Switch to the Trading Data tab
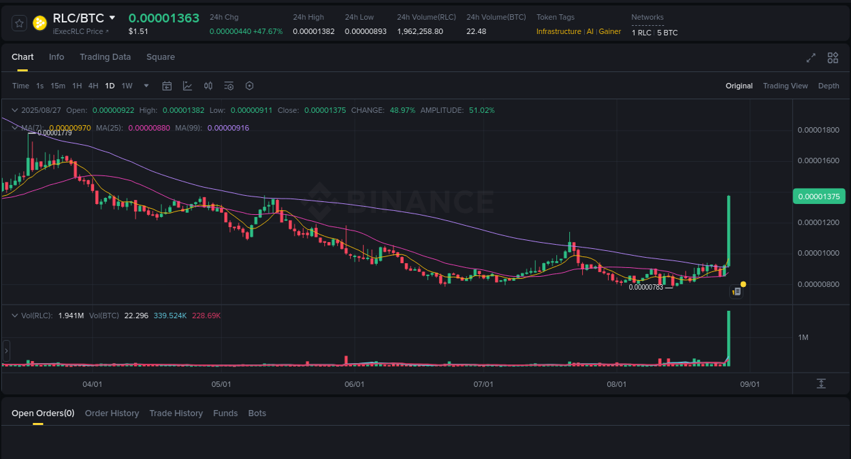This screenshot has height=459, width=851. pos(105,57)
